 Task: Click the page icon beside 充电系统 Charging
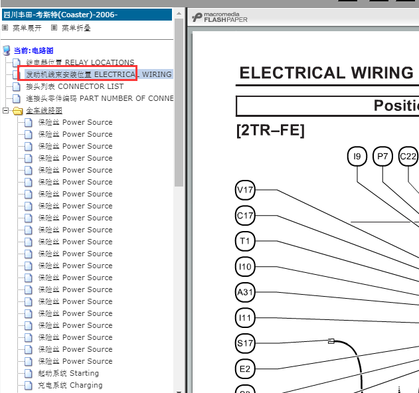pos(29,385)
